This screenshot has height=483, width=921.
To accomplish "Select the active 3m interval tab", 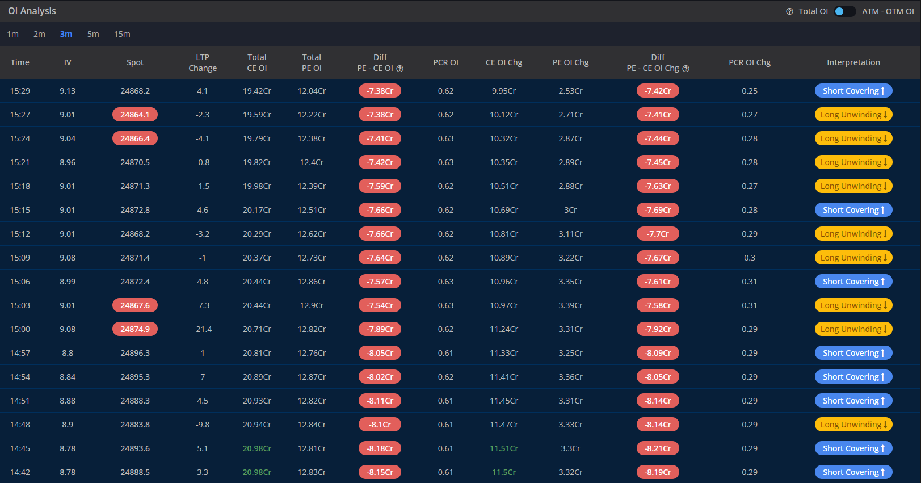I will tap(66, 34).
